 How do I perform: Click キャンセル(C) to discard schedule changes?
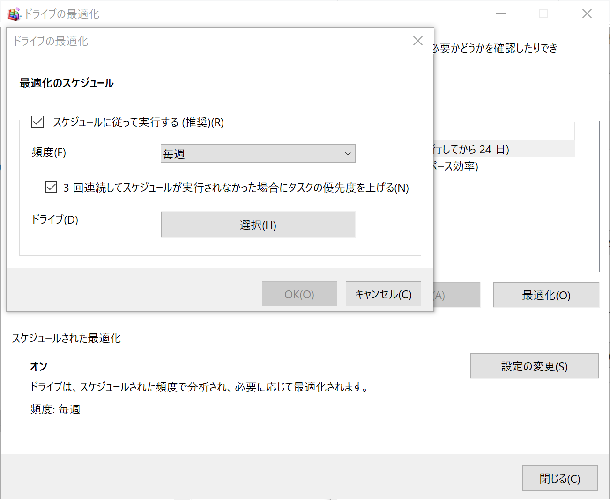click(x=383, y=294)
